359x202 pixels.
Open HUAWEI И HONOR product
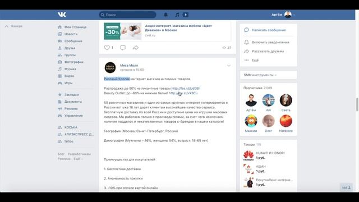[268, 155]
